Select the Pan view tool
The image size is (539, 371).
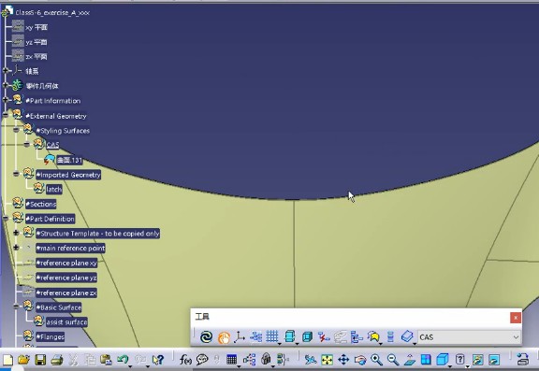click(x=343, y=360)
